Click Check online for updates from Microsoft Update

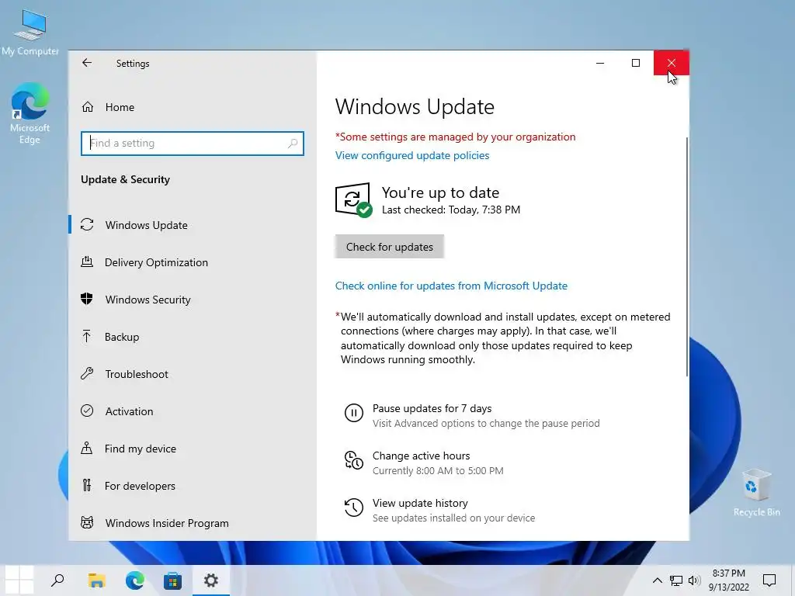click(x=451, y=286)
